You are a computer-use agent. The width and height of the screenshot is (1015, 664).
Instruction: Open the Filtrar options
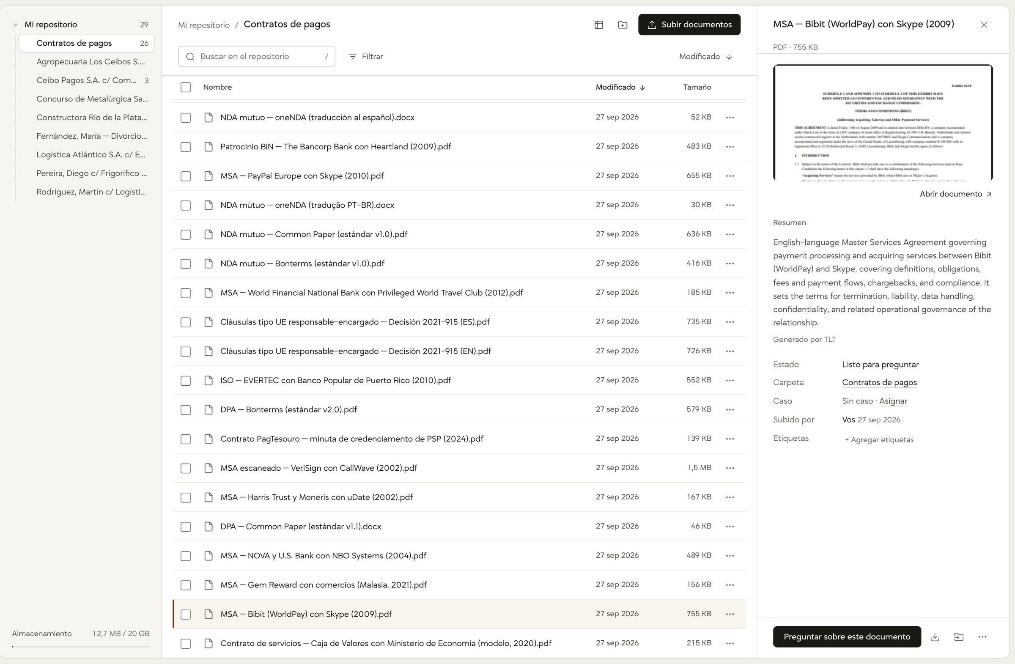pyautogui.click(x=366, y=56)
